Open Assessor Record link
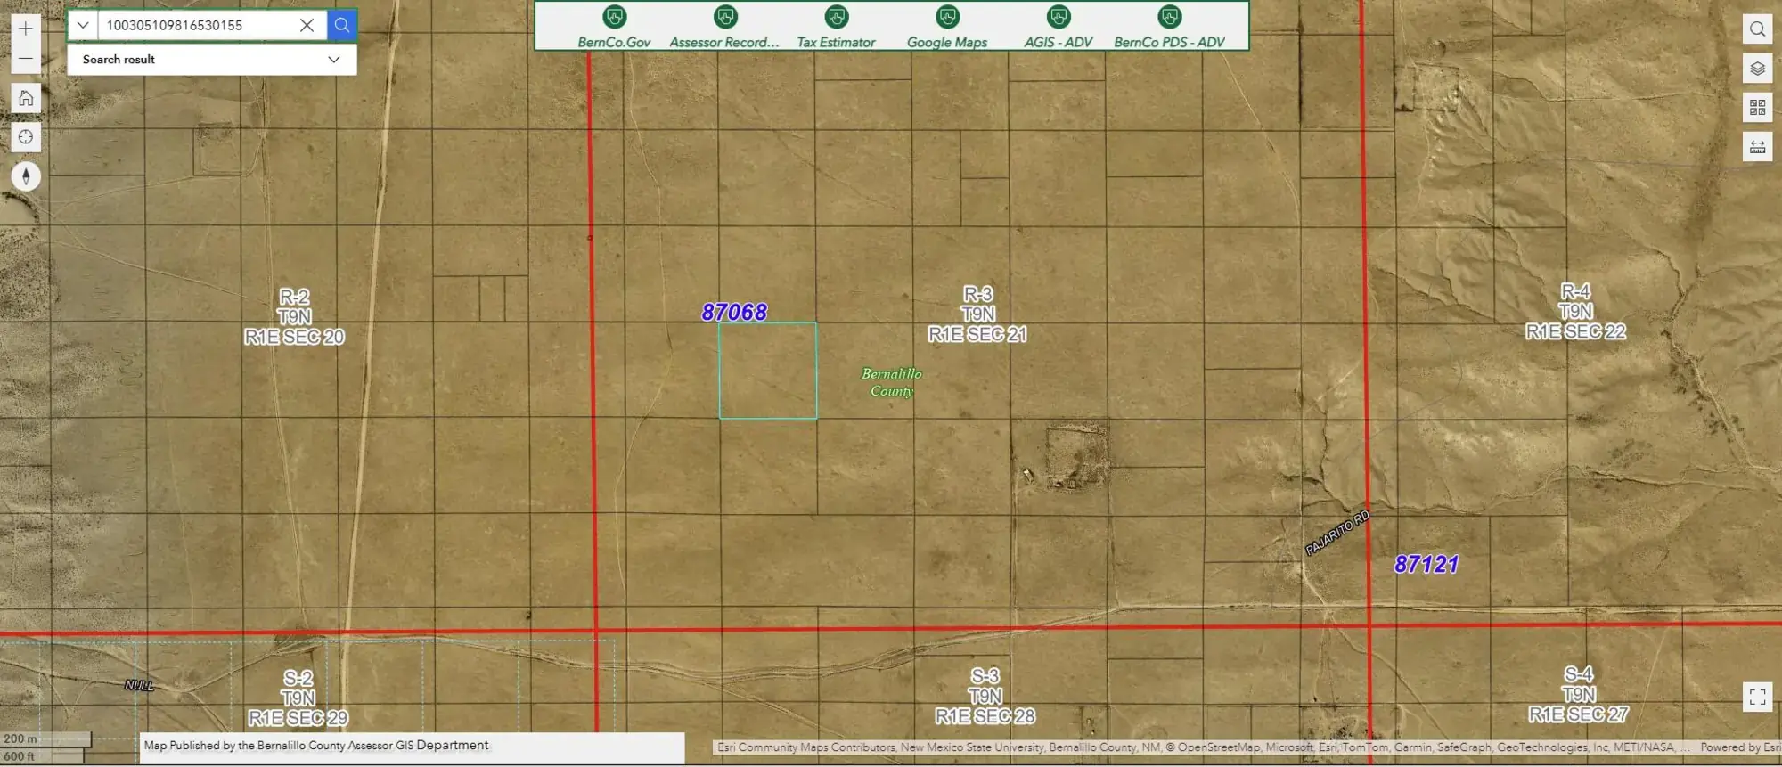 click(724, 27)
